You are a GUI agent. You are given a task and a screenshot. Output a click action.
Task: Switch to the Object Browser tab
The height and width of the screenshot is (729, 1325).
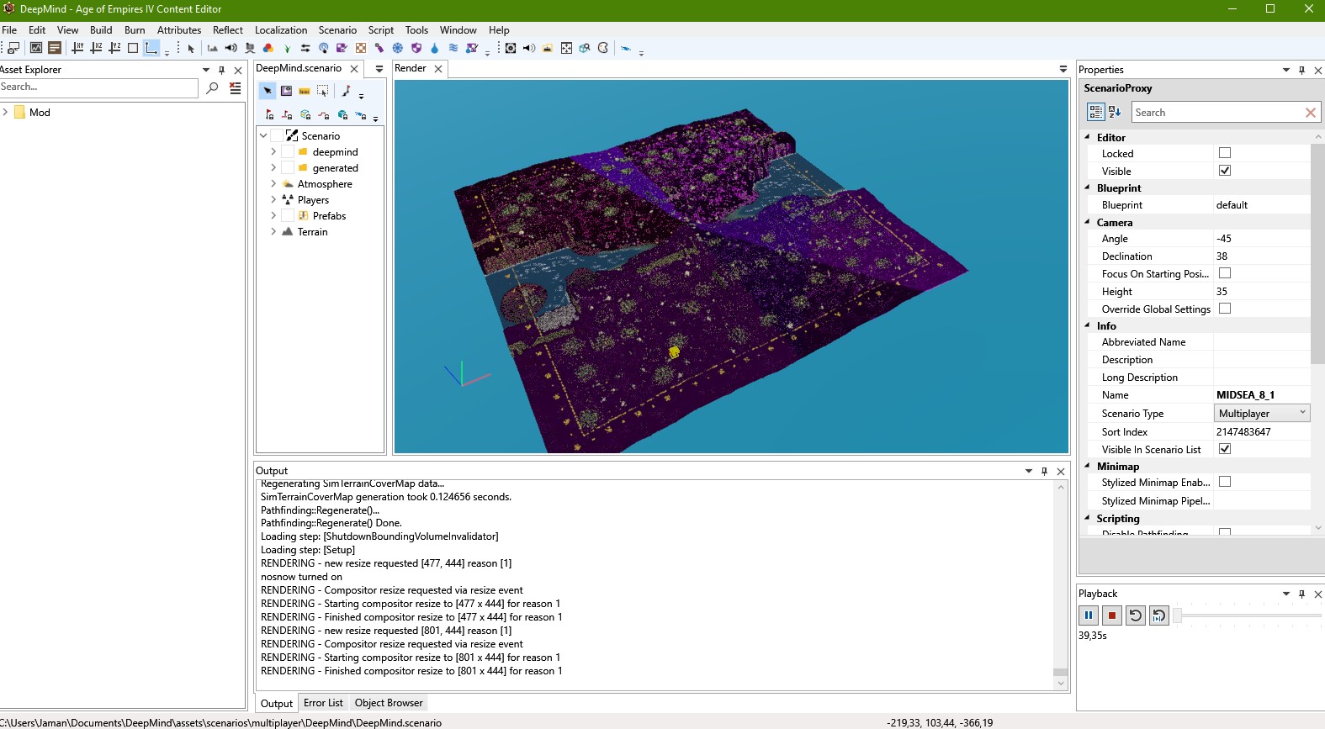389,703
